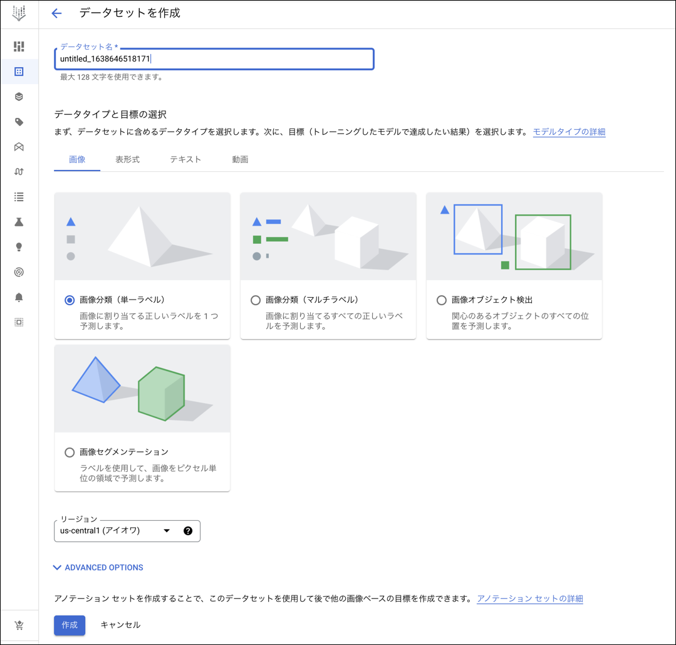The height and width of the screenshot is (645, 676).
Task: Click the multi-label pyramid and cube illustration
Action: 328,236
